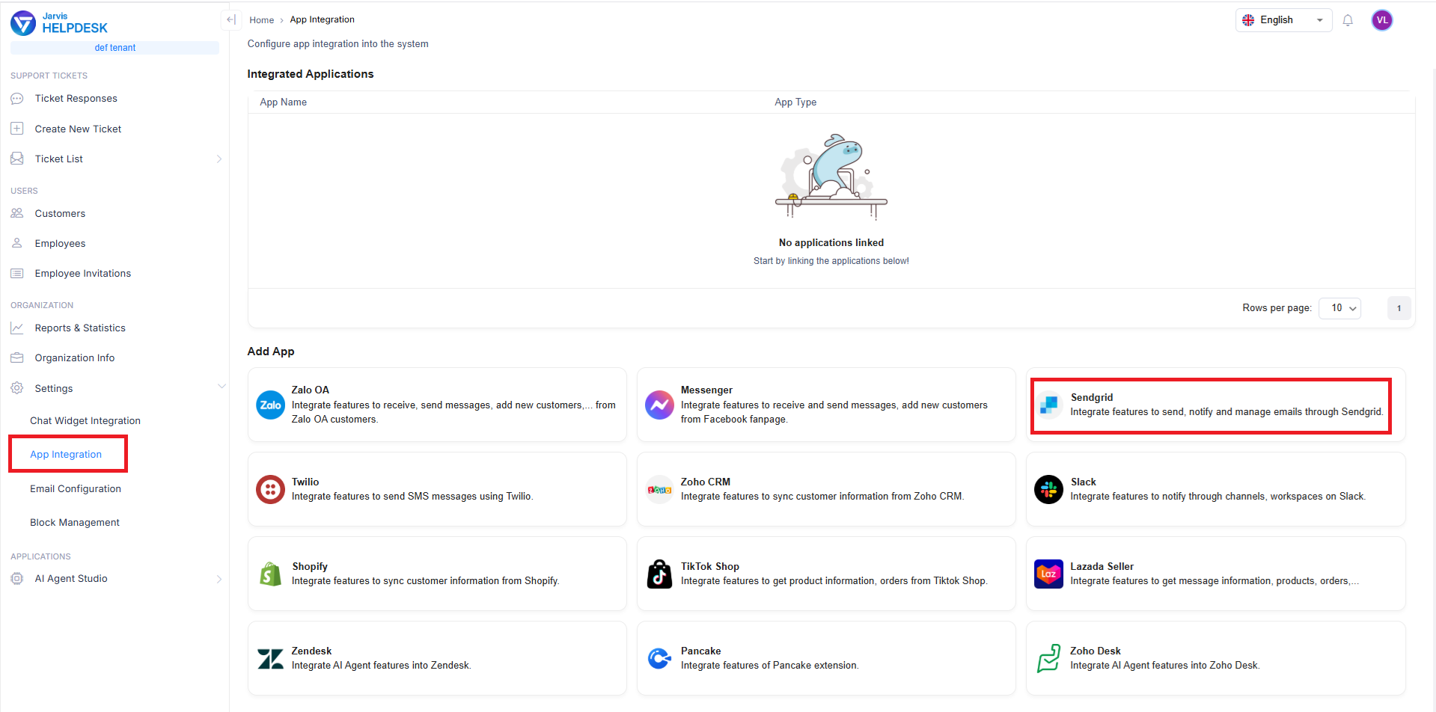Screen dimensions: 1436x712
Task: Click the Shopify logo
Action: click(x=270, y=574)
